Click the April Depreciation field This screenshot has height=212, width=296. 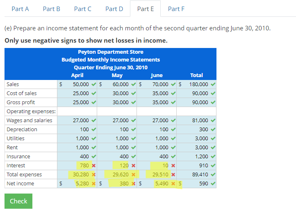tap(77, 129)
